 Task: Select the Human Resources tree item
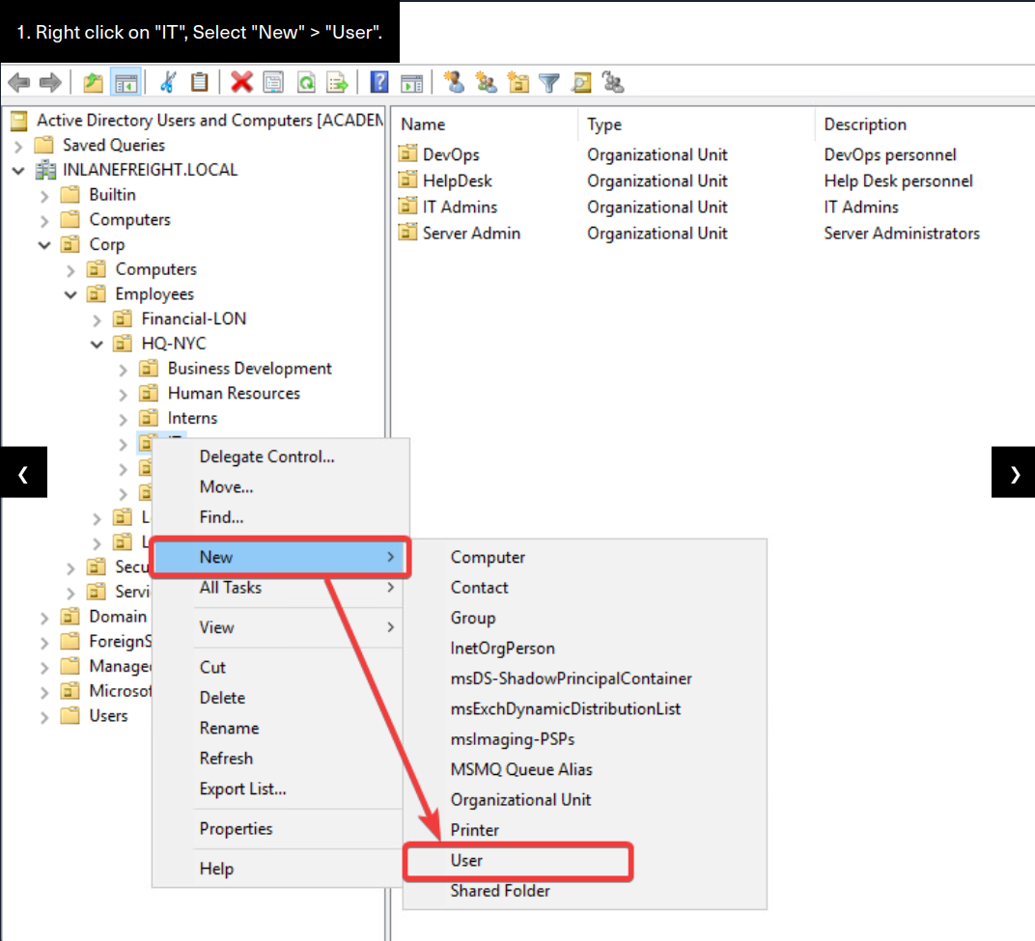pos(234,394)
